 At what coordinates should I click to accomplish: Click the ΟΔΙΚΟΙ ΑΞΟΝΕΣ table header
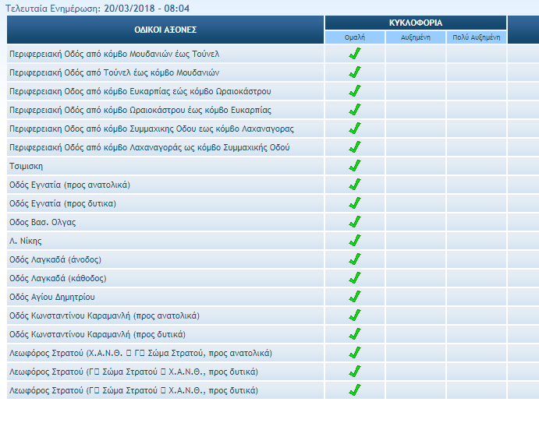point(165,30)
